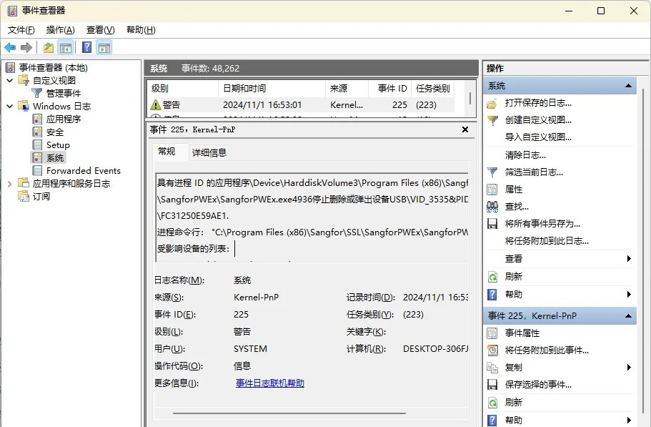Open 属性 via its icon in actions pane
Viewport: 651px width, 427px height.
click(x=492, y=188)
